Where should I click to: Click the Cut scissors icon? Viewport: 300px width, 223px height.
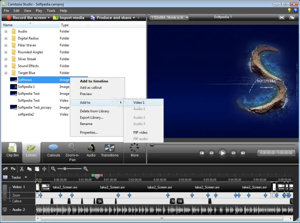[22, 169]
